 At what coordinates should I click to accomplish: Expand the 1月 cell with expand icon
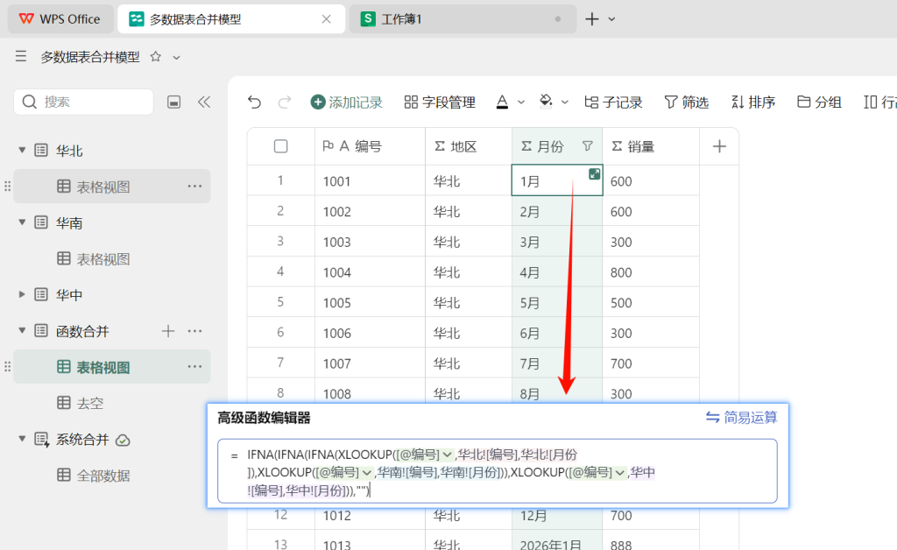pos(595,173)
